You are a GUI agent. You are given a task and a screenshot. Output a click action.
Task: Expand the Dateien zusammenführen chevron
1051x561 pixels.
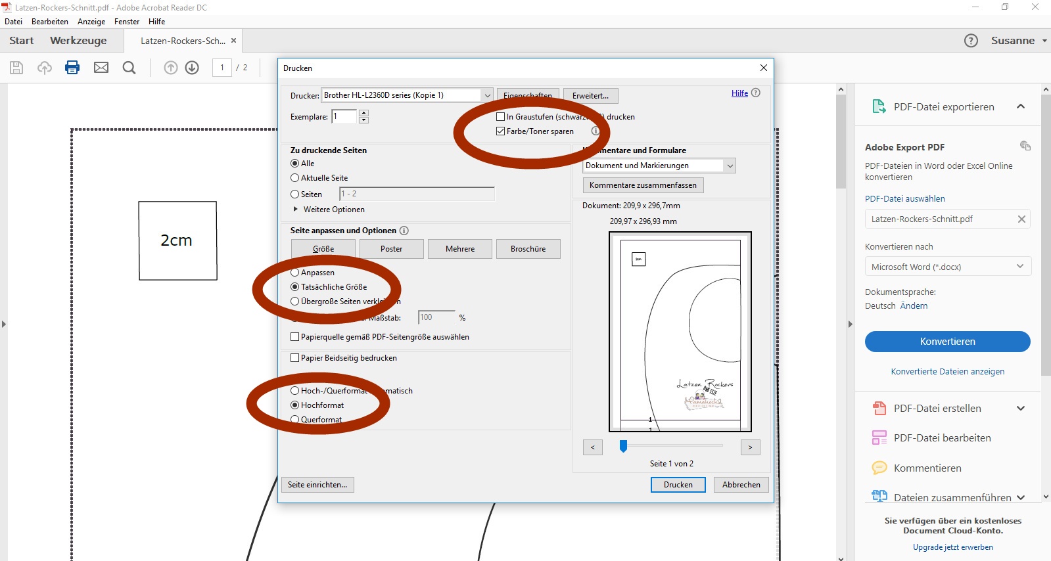tap(1021, 497)
